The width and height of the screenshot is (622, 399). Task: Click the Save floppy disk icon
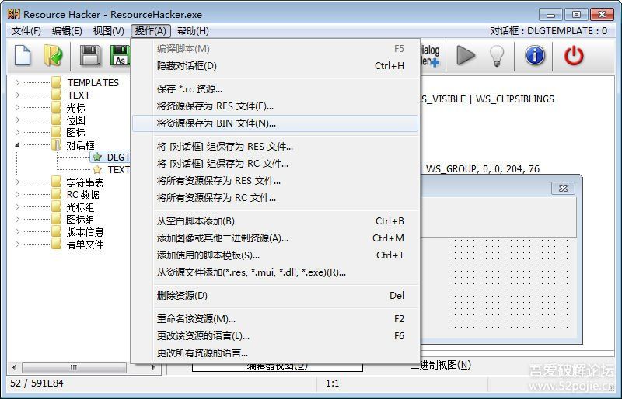(90, 55)
